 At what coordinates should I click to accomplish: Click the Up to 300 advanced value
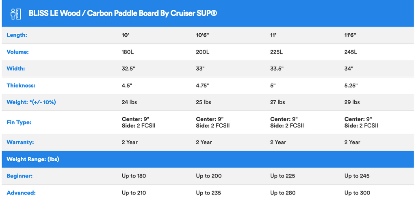point(357,193)
